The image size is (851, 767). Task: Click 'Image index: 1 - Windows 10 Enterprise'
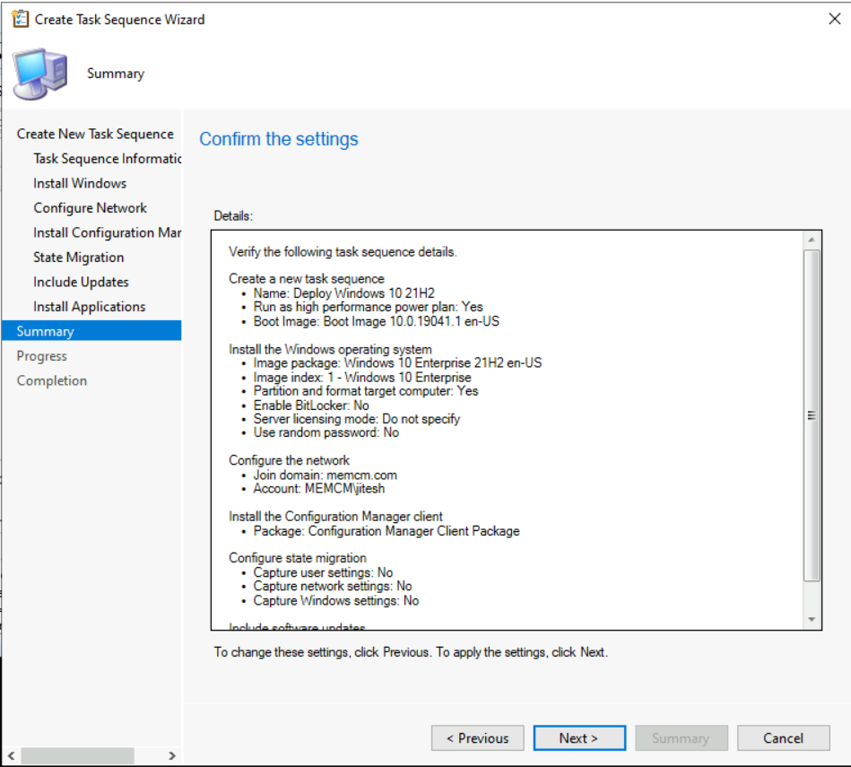click(x=362, y=378)
